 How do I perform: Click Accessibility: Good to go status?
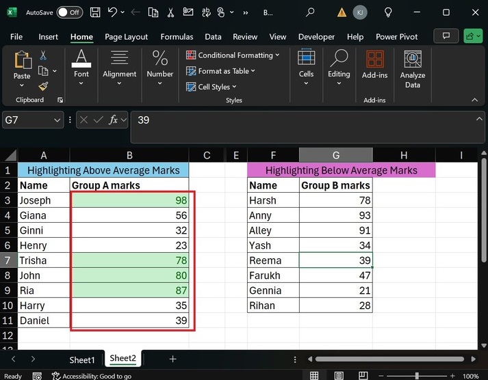coord(97,376)
